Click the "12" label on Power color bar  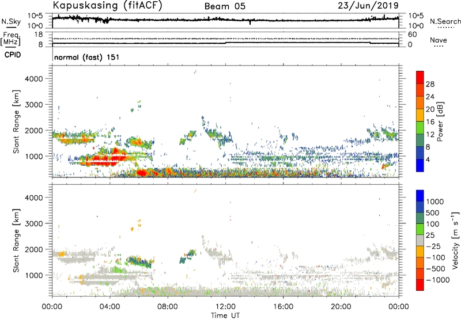point(430,135)
